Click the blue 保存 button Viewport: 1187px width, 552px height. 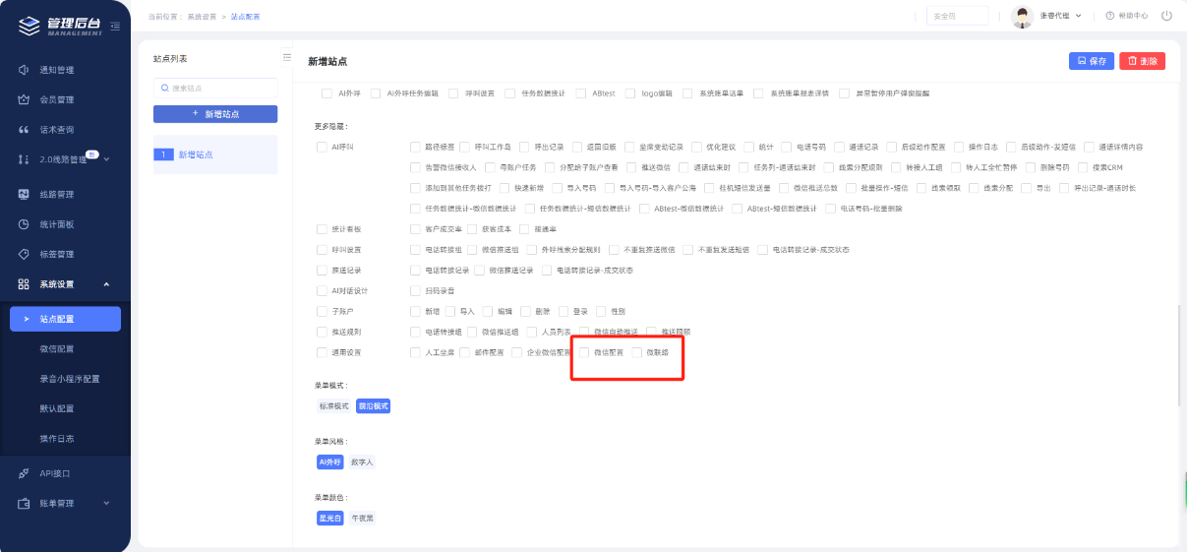coord(1092,61)
